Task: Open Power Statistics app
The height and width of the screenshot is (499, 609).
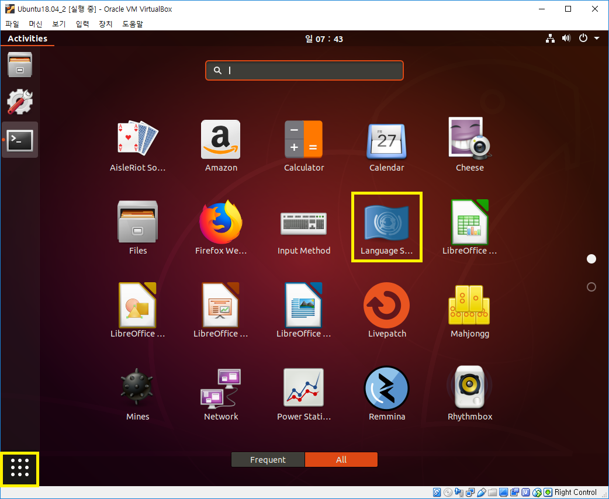Action: pyautogui.click(x=304, y=394)
